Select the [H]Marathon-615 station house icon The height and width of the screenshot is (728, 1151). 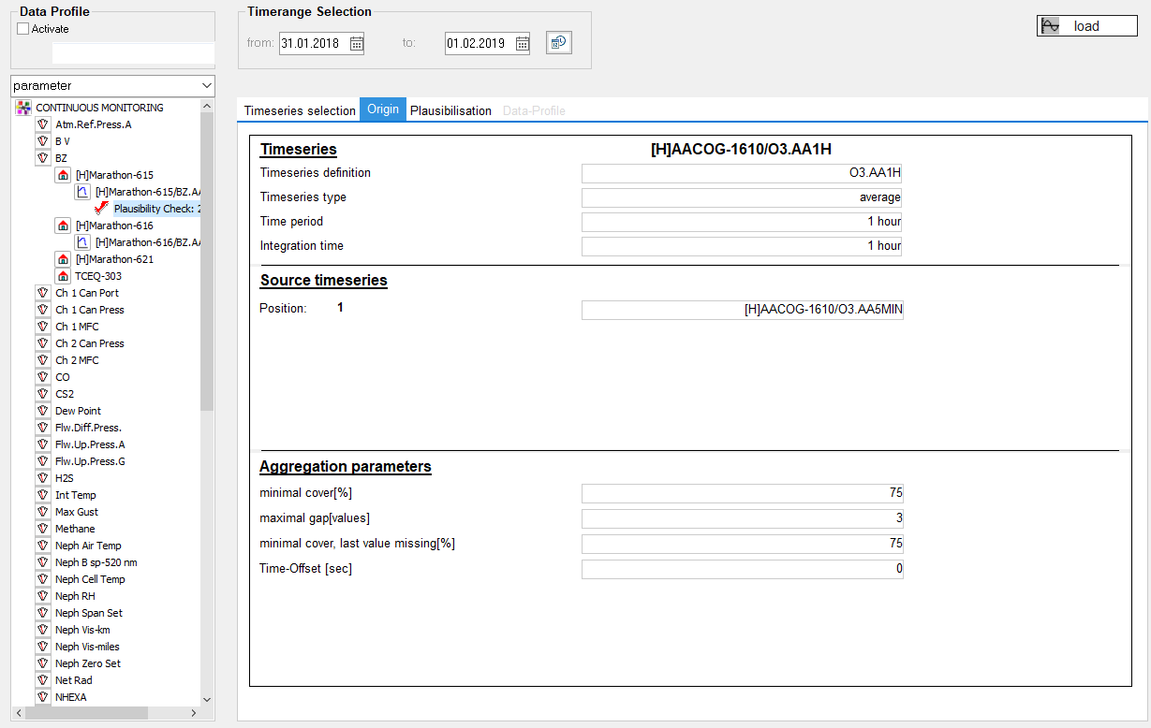tap(63, 175)
